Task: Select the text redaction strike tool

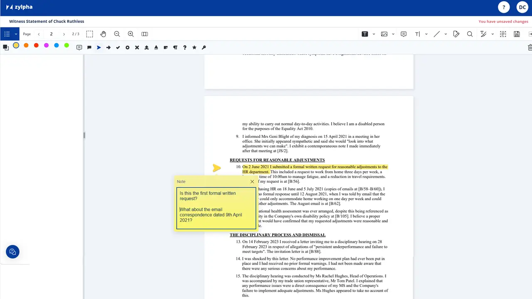Action: pyautogui.click(x=483, y=34)
